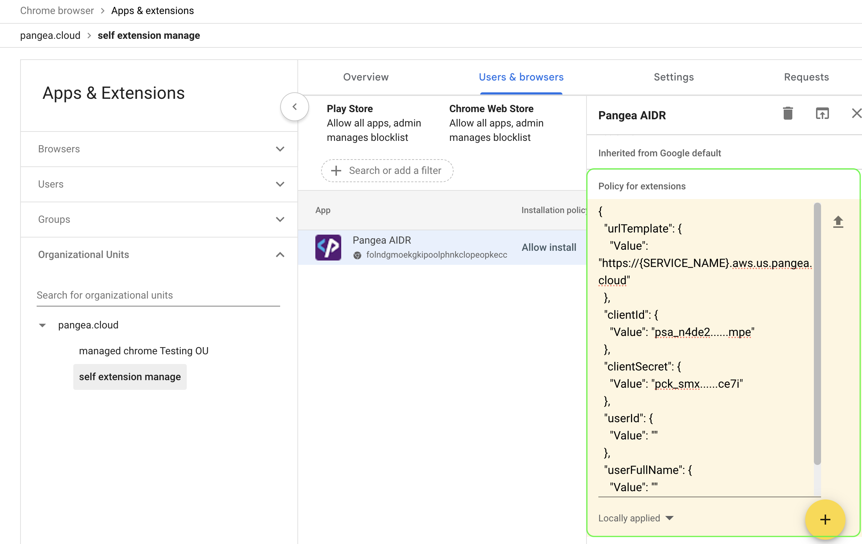The height and width of the screenshot is (544, 862).
Task: Click self extension manage breadcrumb
Action: pyautogui.click(x=149, y=36)
